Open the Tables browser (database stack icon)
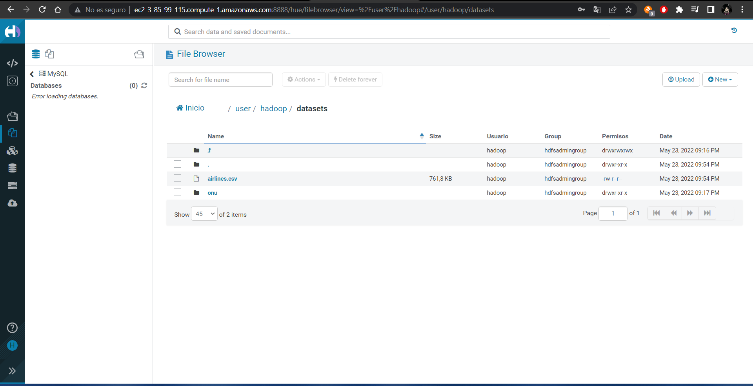The width and height of the screenshot is (753, 386). tap(12, 168)
